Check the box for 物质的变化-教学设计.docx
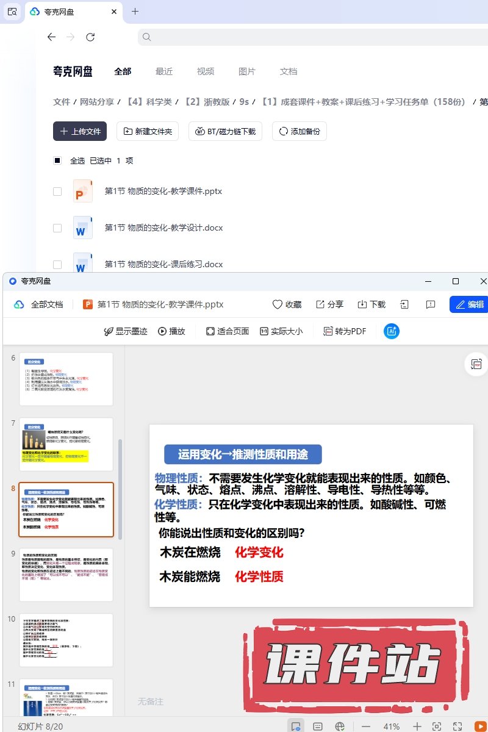This screenshot has width=488, height=732. point(57,228)
